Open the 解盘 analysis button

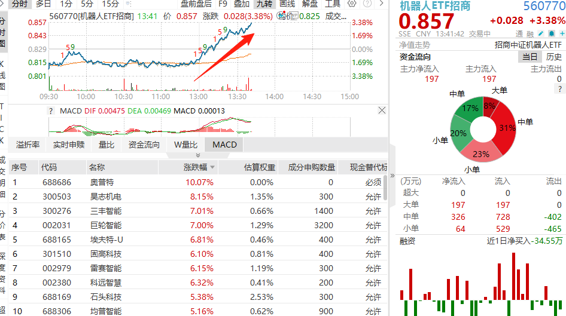pyautogui.click(x=310, y=4)
